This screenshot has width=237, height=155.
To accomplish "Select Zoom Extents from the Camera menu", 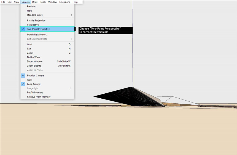I will [34, 66].
